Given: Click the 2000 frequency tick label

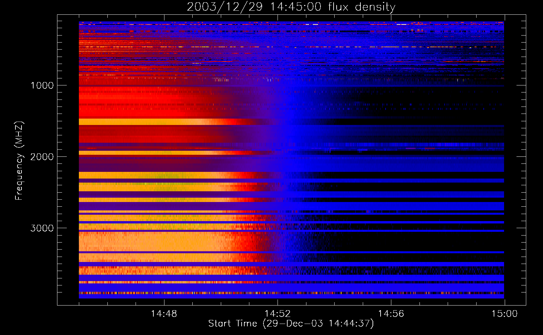Looking at the screenshot, I should click(42, 157).
